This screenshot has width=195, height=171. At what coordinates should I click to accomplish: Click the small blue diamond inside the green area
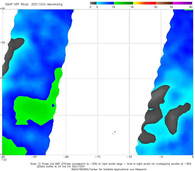click(53, 105)
